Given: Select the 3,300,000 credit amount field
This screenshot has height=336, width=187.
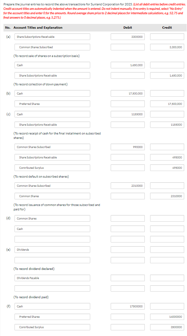Looking at the screenshot, I should pos(167,47).
